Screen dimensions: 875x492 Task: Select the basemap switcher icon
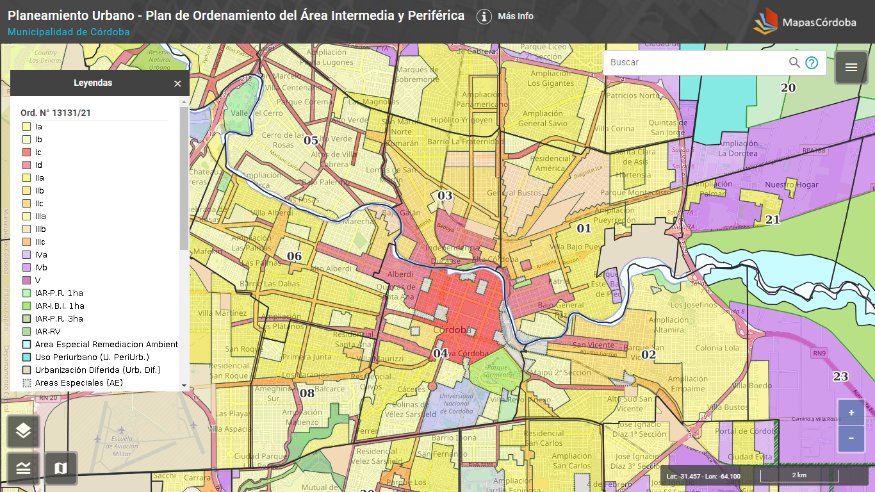point(61,468)
